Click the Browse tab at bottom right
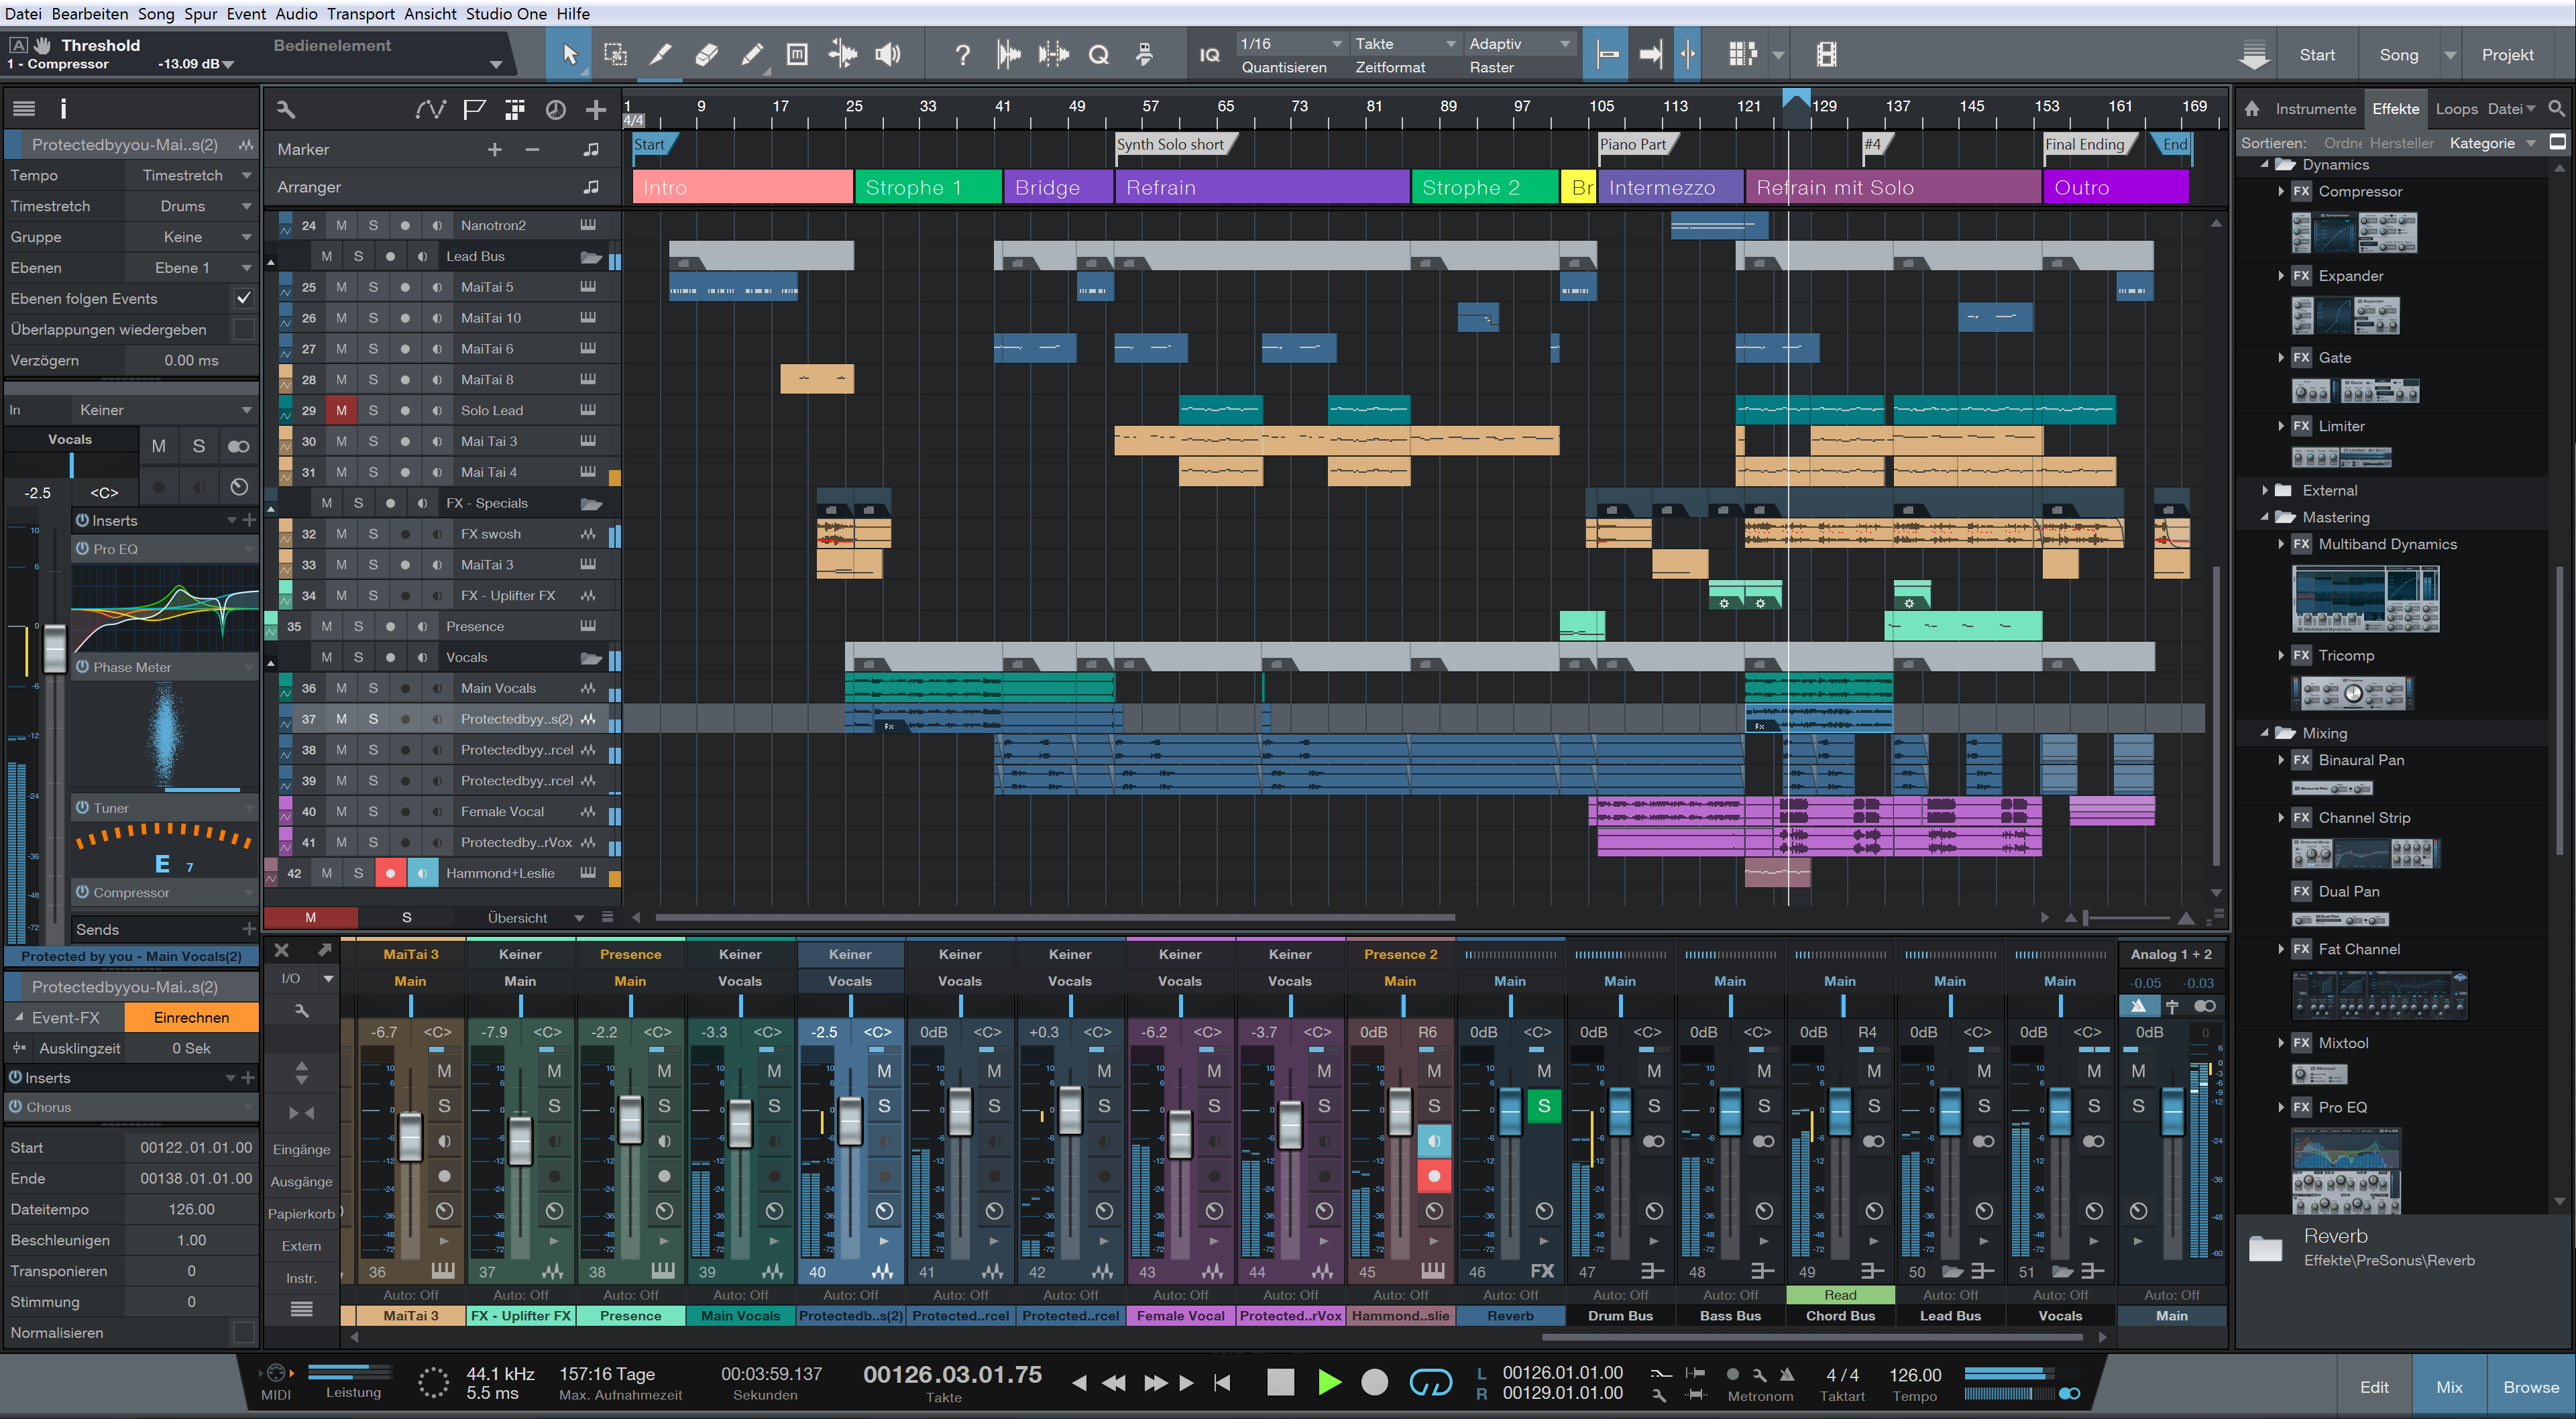The image size is (2576, 1419). click(x=2532, y=1389)
